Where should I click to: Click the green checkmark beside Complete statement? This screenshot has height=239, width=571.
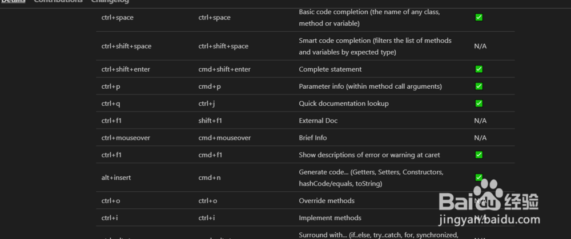[x=479, y=69]
